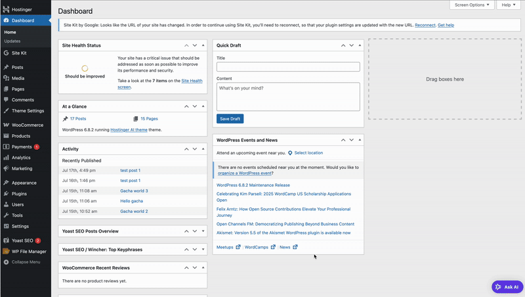Expand the Yoast SEO Posts Overview panel
525x297 pixels.
tap(203, 231)
